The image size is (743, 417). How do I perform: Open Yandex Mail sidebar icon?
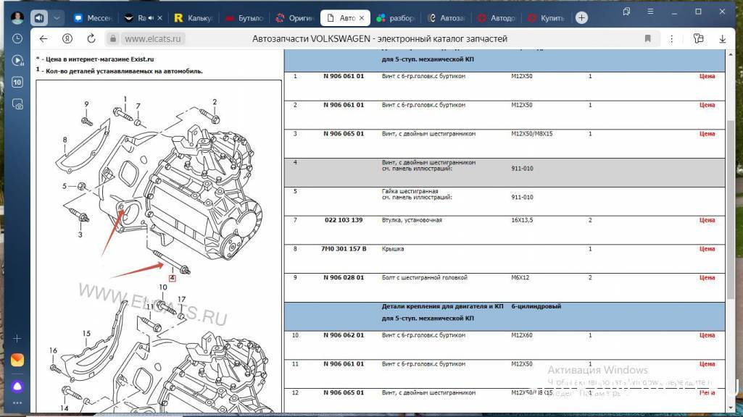click(17, 360)
